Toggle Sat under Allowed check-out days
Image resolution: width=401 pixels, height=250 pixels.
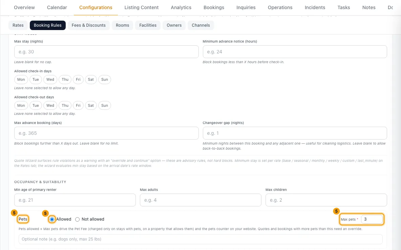click(91, 106)
